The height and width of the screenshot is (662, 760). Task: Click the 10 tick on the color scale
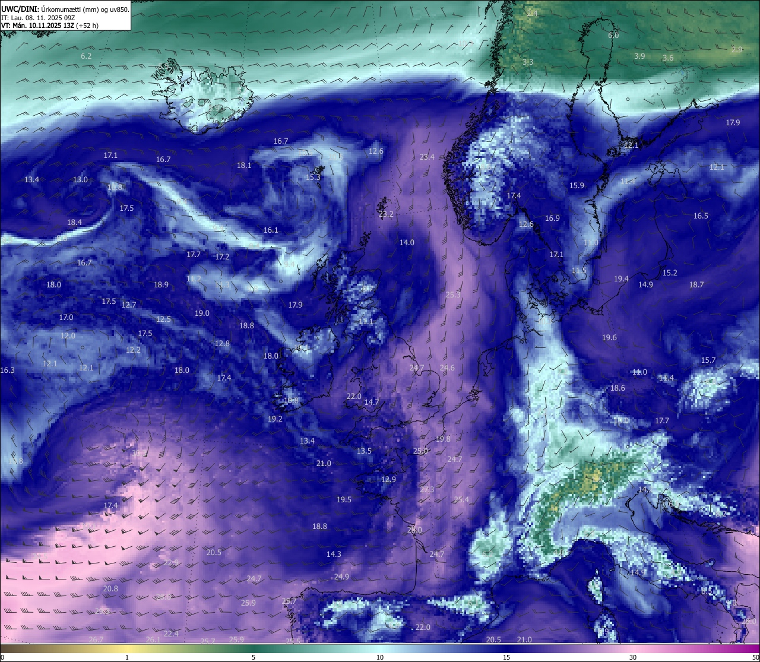coord(380,657)
